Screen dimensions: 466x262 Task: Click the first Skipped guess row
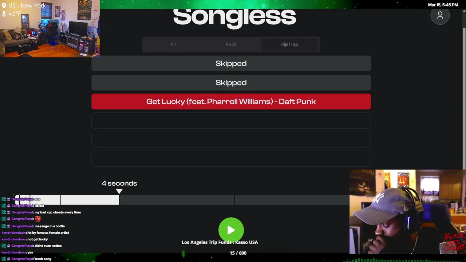point(231,63)
